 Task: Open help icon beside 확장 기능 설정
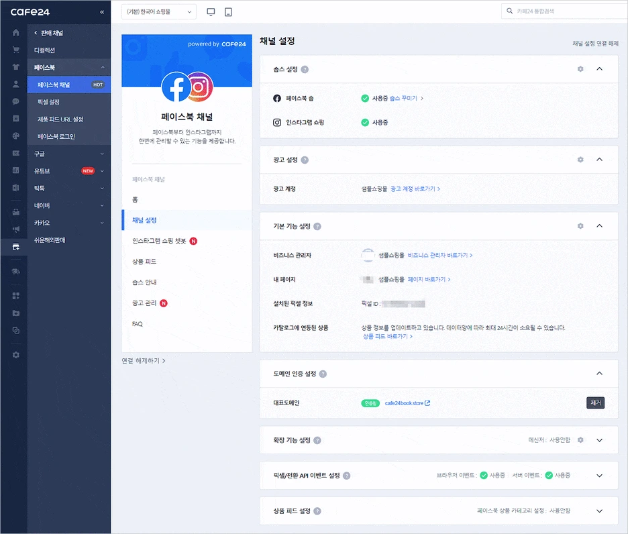click(317, 440)
